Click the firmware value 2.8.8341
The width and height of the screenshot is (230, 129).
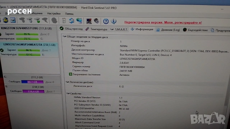click(x=124, y=63)
